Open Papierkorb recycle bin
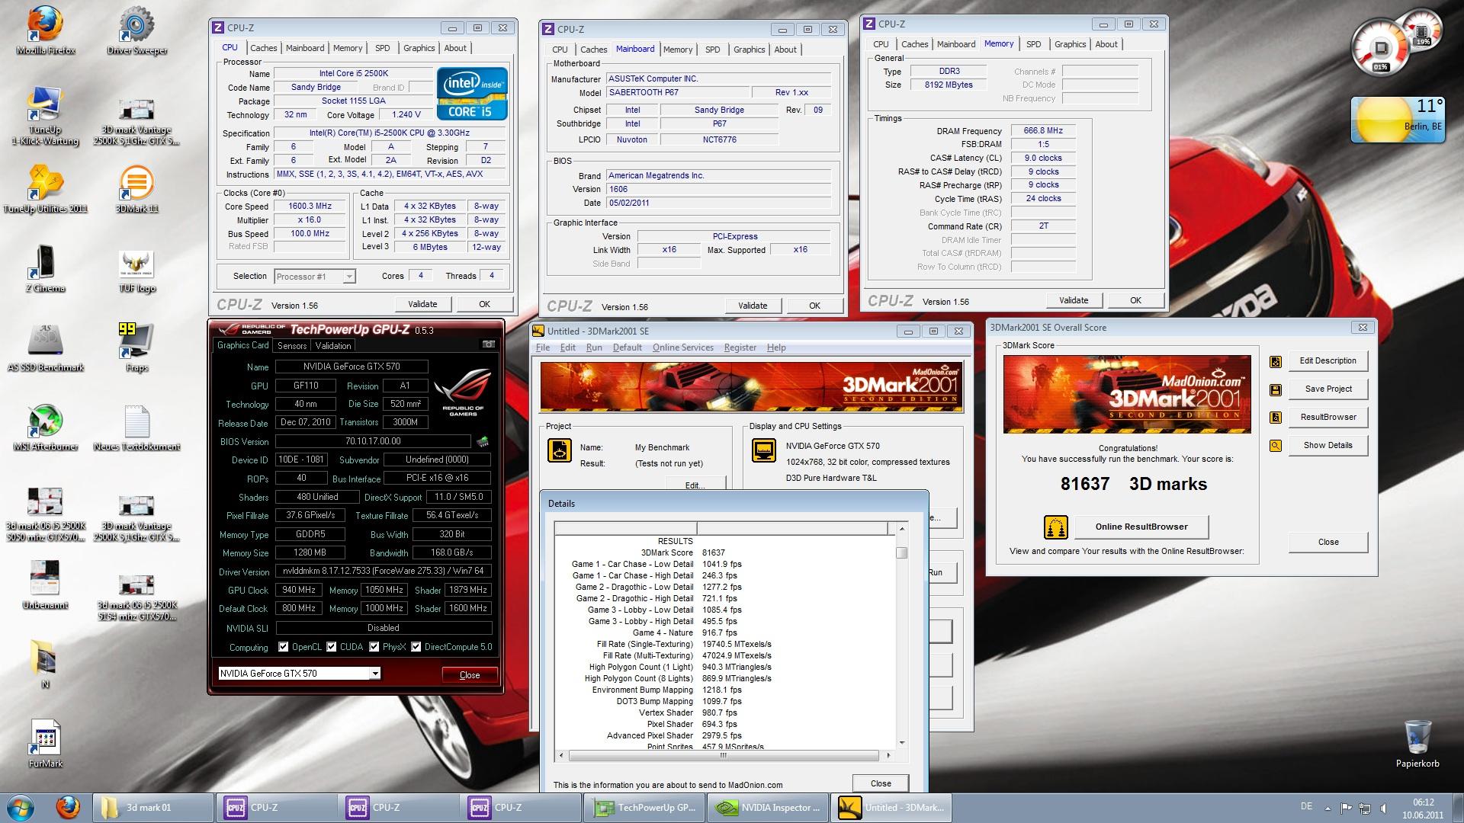 pyautogui.click(x=1417, y=744)
